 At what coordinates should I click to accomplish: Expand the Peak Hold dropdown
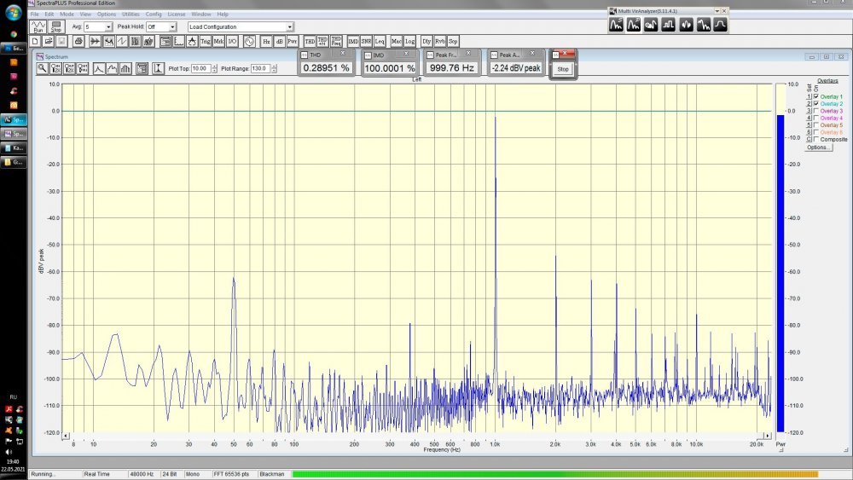[172, 27]
